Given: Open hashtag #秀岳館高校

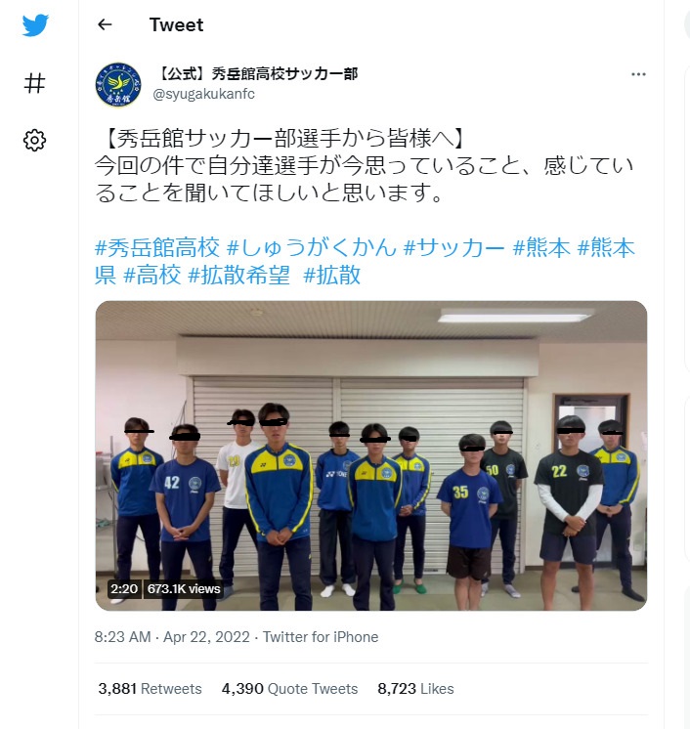Looking at the screenshot, I should [157, 247].
